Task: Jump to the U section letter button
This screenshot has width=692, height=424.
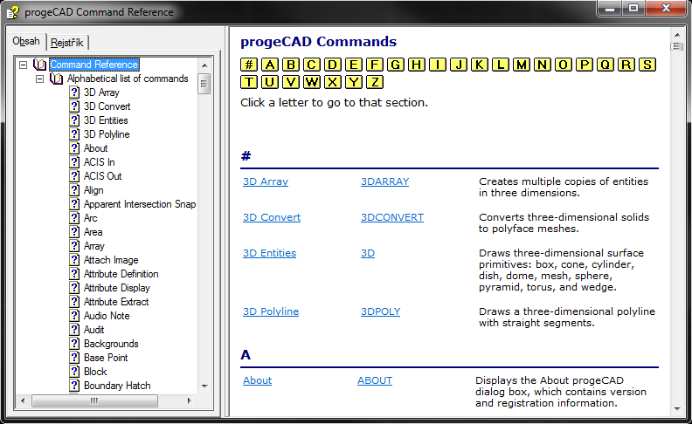Action: (x=270, y=82)
